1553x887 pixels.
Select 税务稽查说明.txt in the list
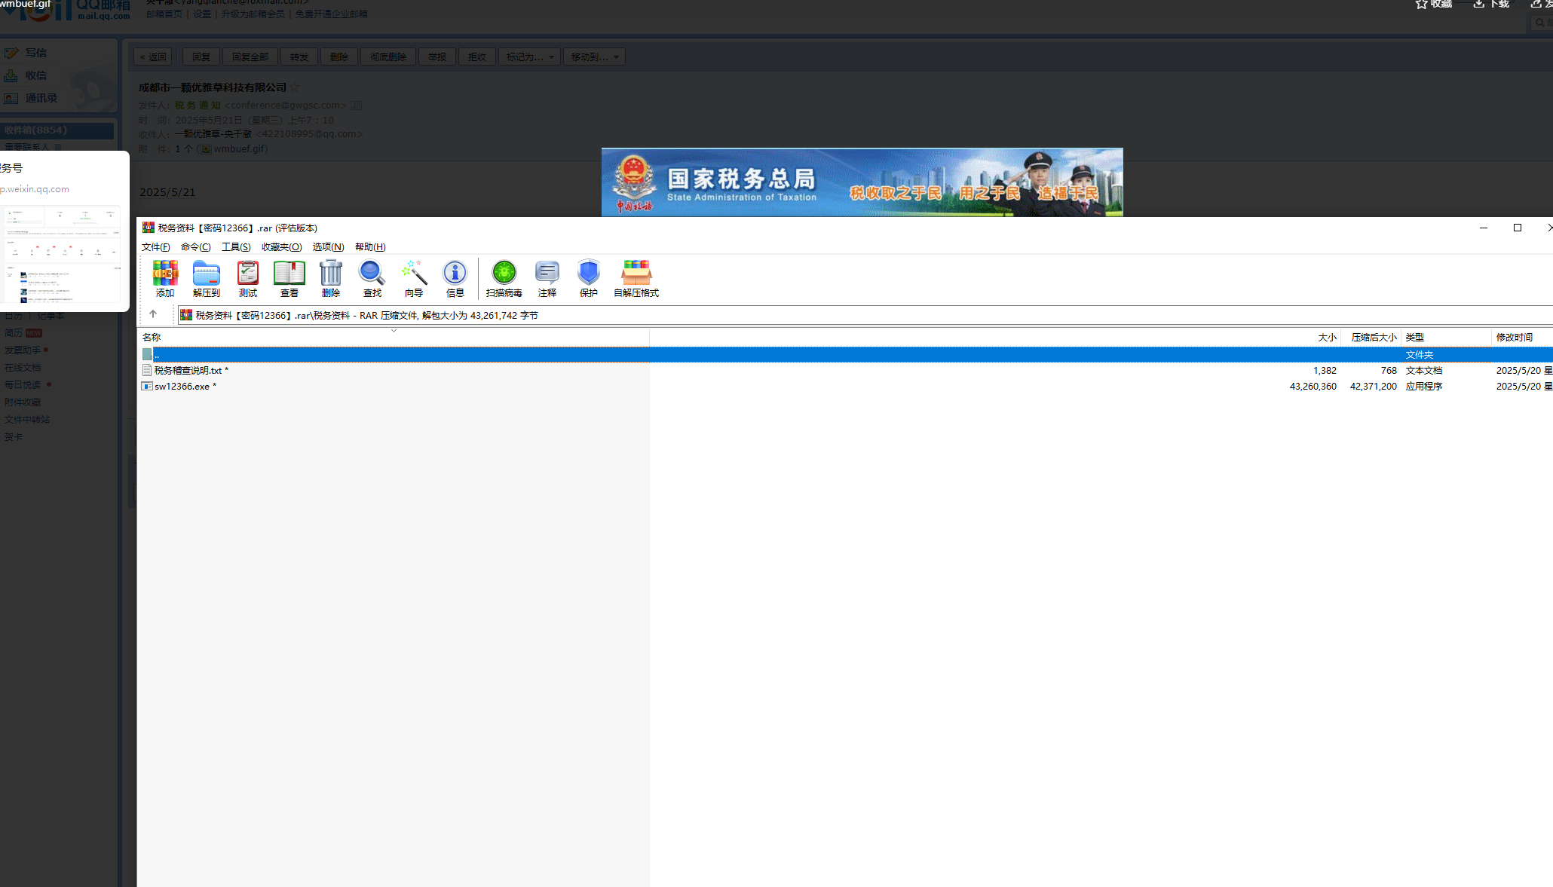pos(188,371)
